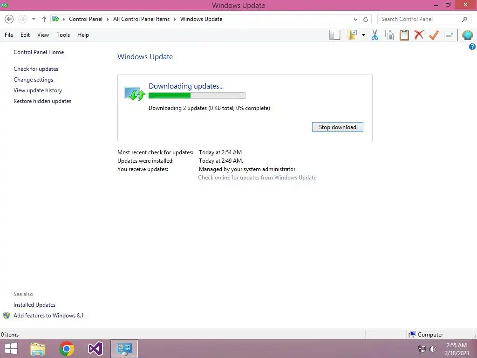
Task: Open the View menu
Action: pos(43,35)
